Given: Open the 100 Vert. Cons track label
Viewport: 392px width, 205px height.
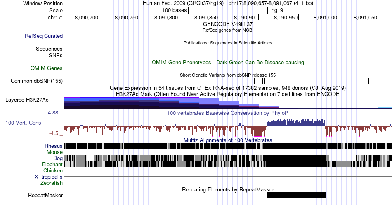Looking at the screenshot, I should 23,123.
